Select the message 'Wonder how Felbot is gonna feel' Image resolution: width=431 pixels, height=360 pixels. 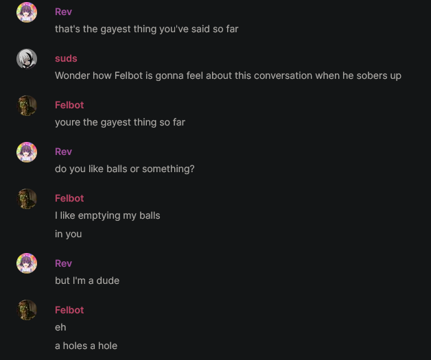click(x=228, y=75)
